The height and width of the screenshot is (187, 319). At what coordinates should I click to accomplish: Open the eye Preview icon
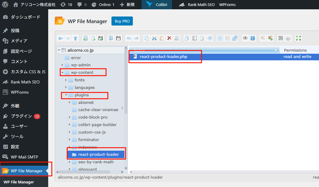245,38
